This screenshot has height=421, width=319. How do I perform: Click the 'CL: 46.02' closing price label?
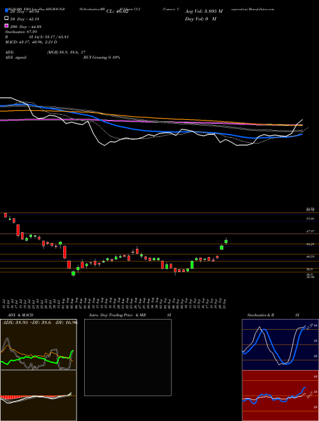[x=117, y=11]
